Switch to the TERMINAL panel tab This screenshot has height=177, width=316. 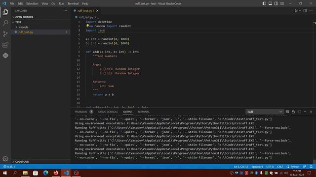144,112
